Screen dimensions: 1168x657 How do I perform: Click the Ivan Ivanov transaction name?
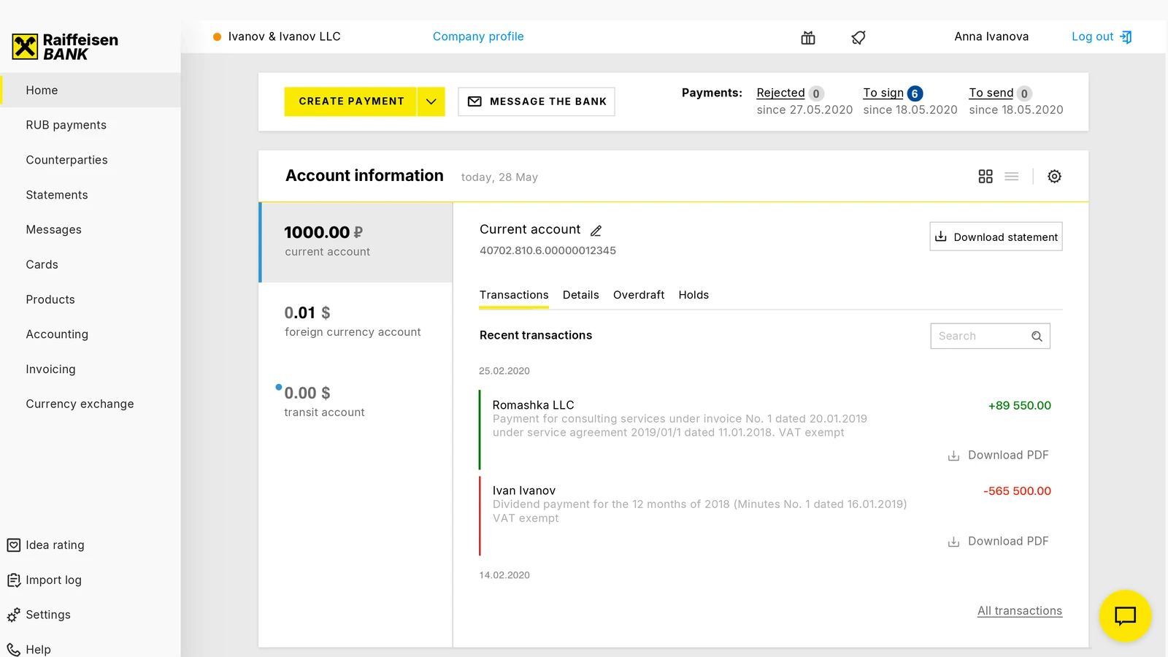coord(523,491)
